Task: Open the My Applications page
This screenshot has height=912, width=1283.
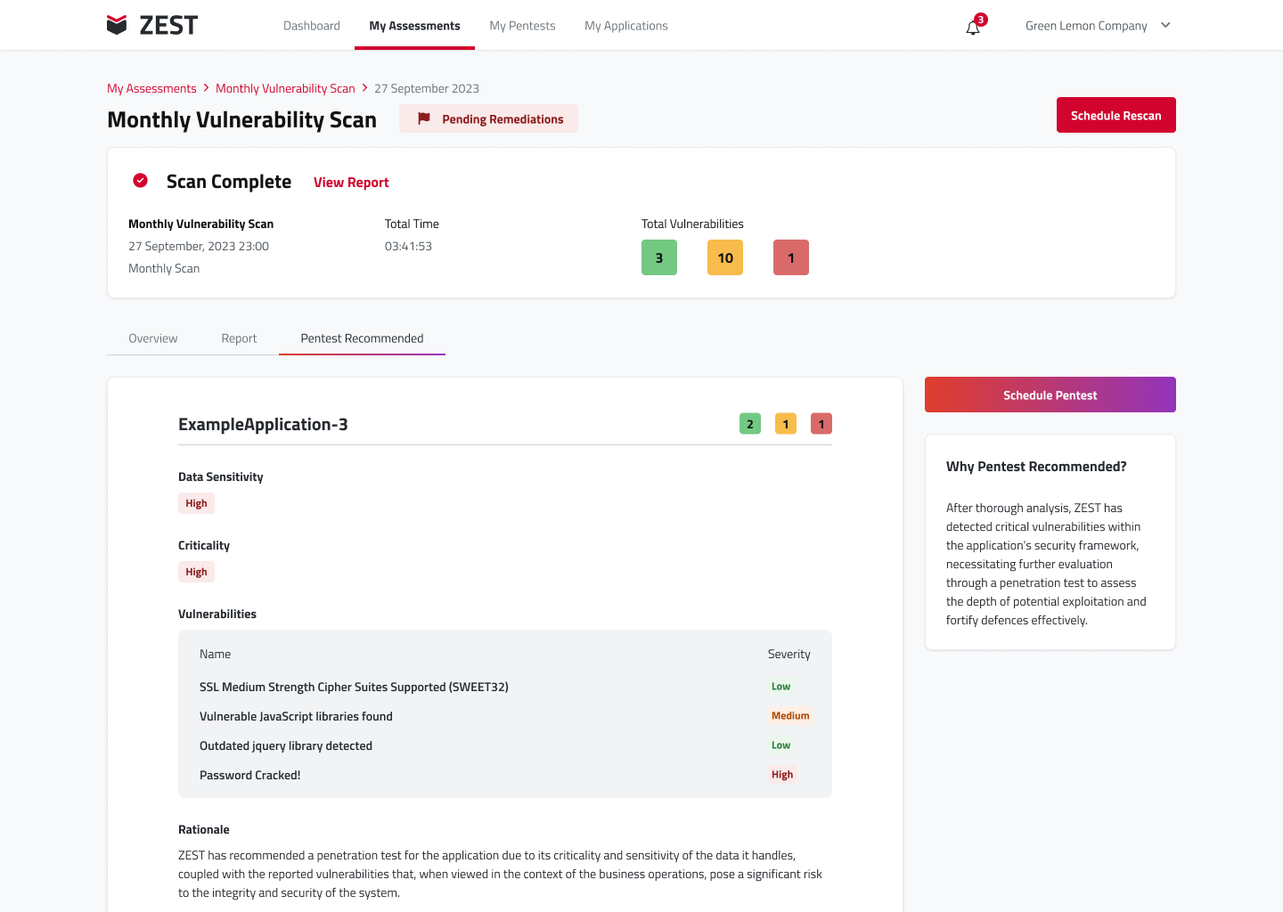Action: (626, 26)
